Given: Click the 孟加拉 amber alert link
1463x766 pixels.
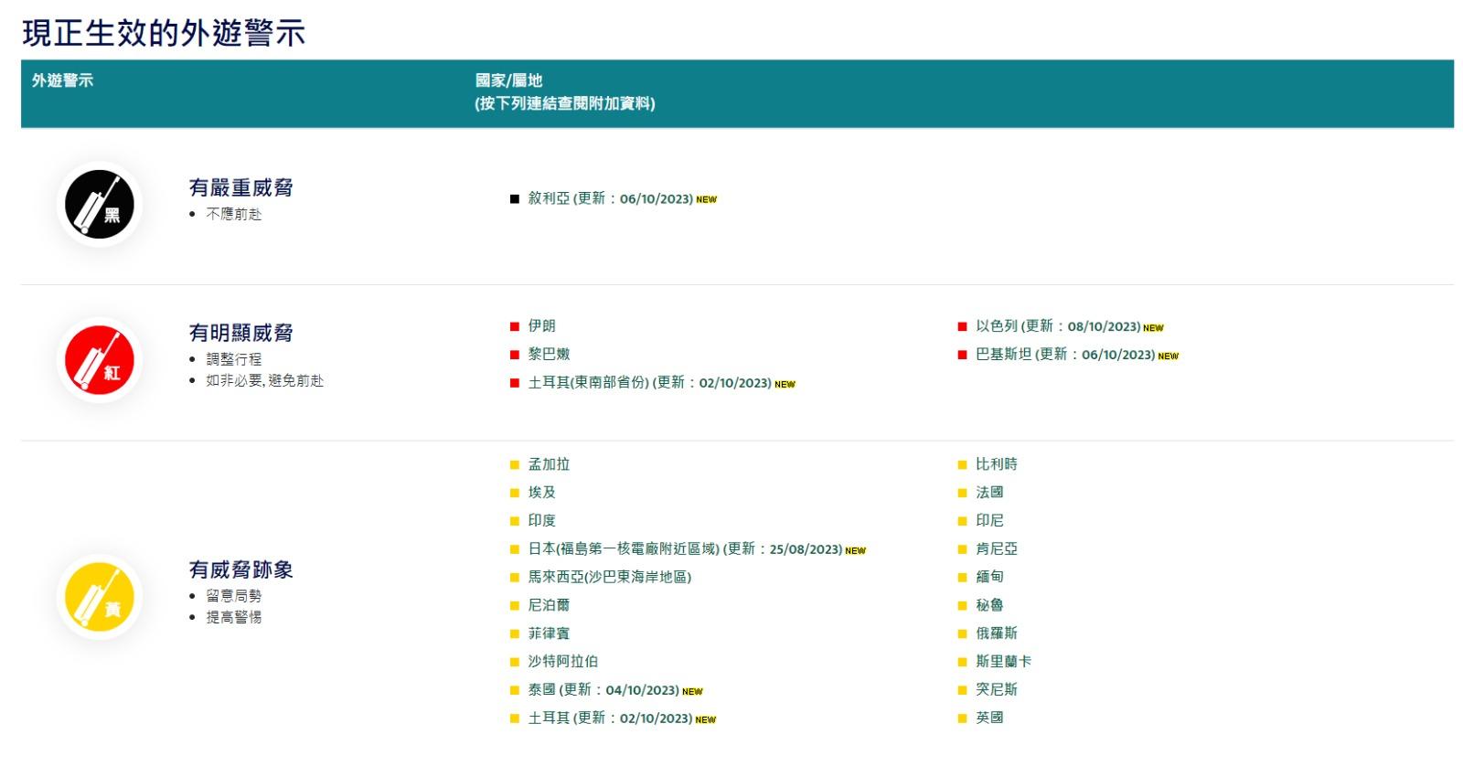Looking at the screenshot, I should 549,464.
